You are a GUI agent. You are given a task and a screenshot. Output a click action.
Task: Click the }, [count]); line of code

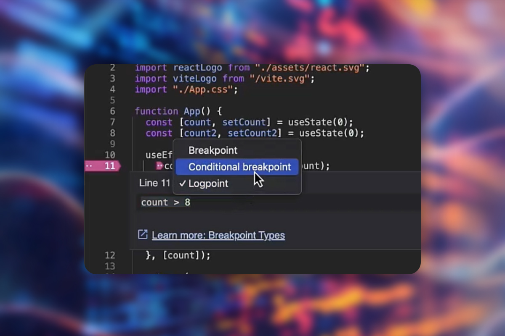click(178, 255)
